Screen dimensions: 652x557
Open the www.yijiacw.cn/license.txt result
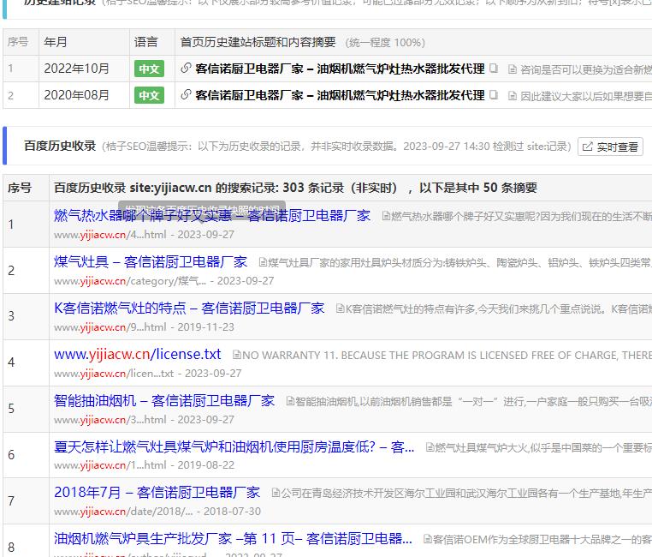pos(137,354)
